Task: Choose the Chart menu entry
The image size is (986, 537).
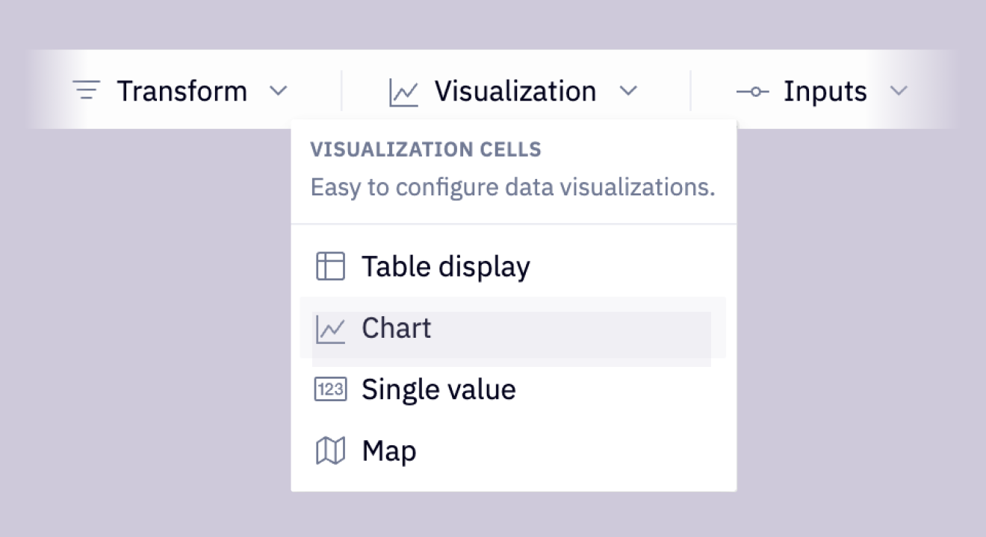Action: click(396, 328)
